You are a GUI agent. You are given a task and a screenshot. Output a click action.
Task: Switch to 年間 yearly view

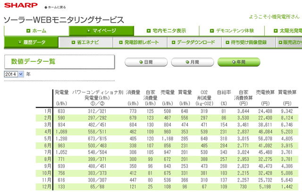tap(239, 62)
